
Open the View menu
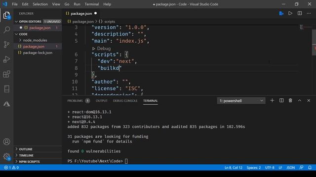point(56,4)
